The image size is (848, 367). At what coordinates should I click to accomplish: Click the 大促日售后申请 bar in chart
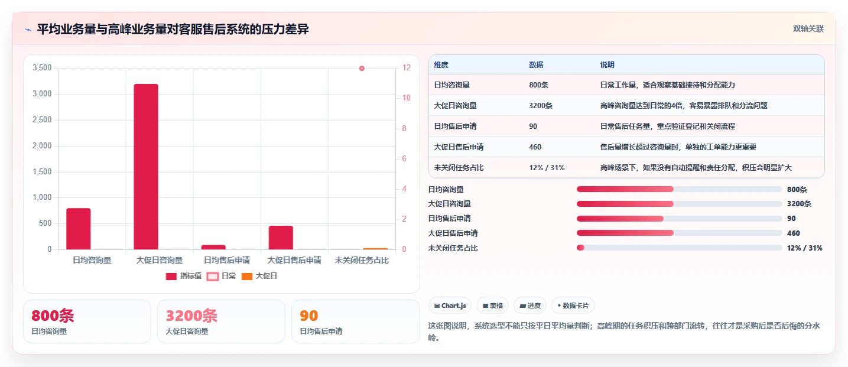(x=281, y=238)
